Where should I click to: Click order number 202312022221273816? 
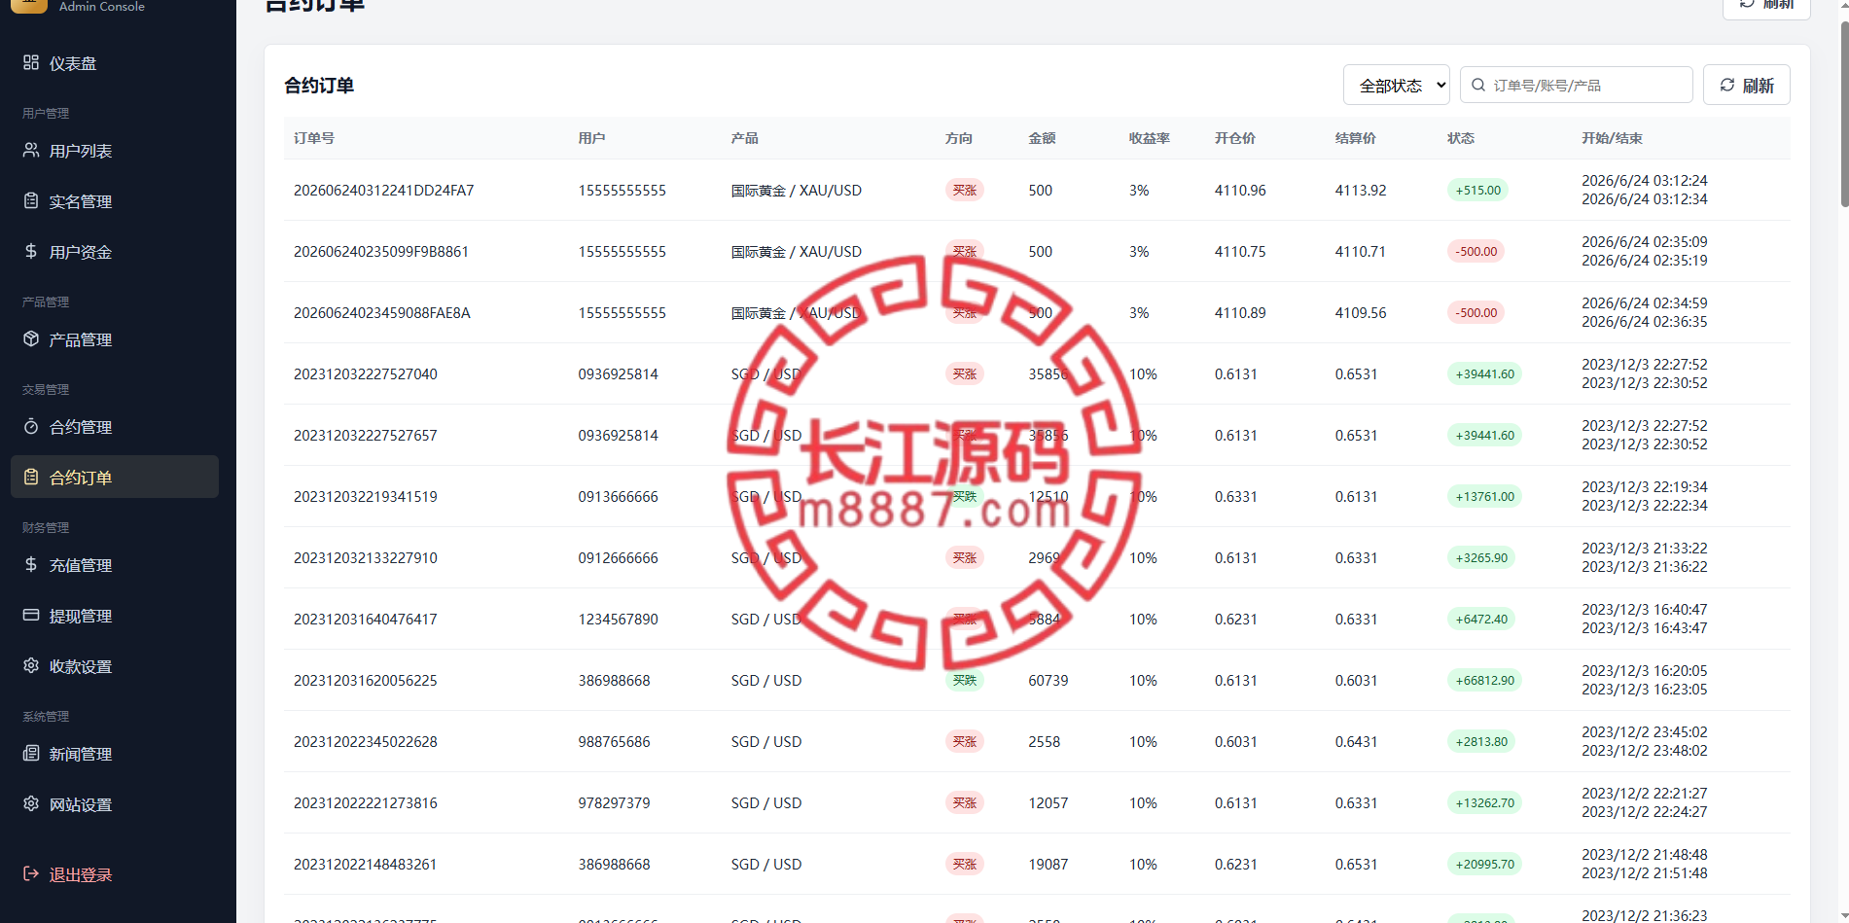click(x=366, y=802)
